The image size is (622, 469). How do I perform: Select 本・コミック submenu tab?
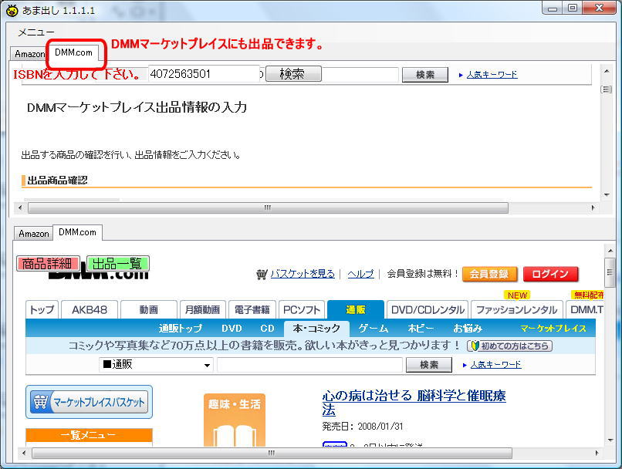(316, 329)
